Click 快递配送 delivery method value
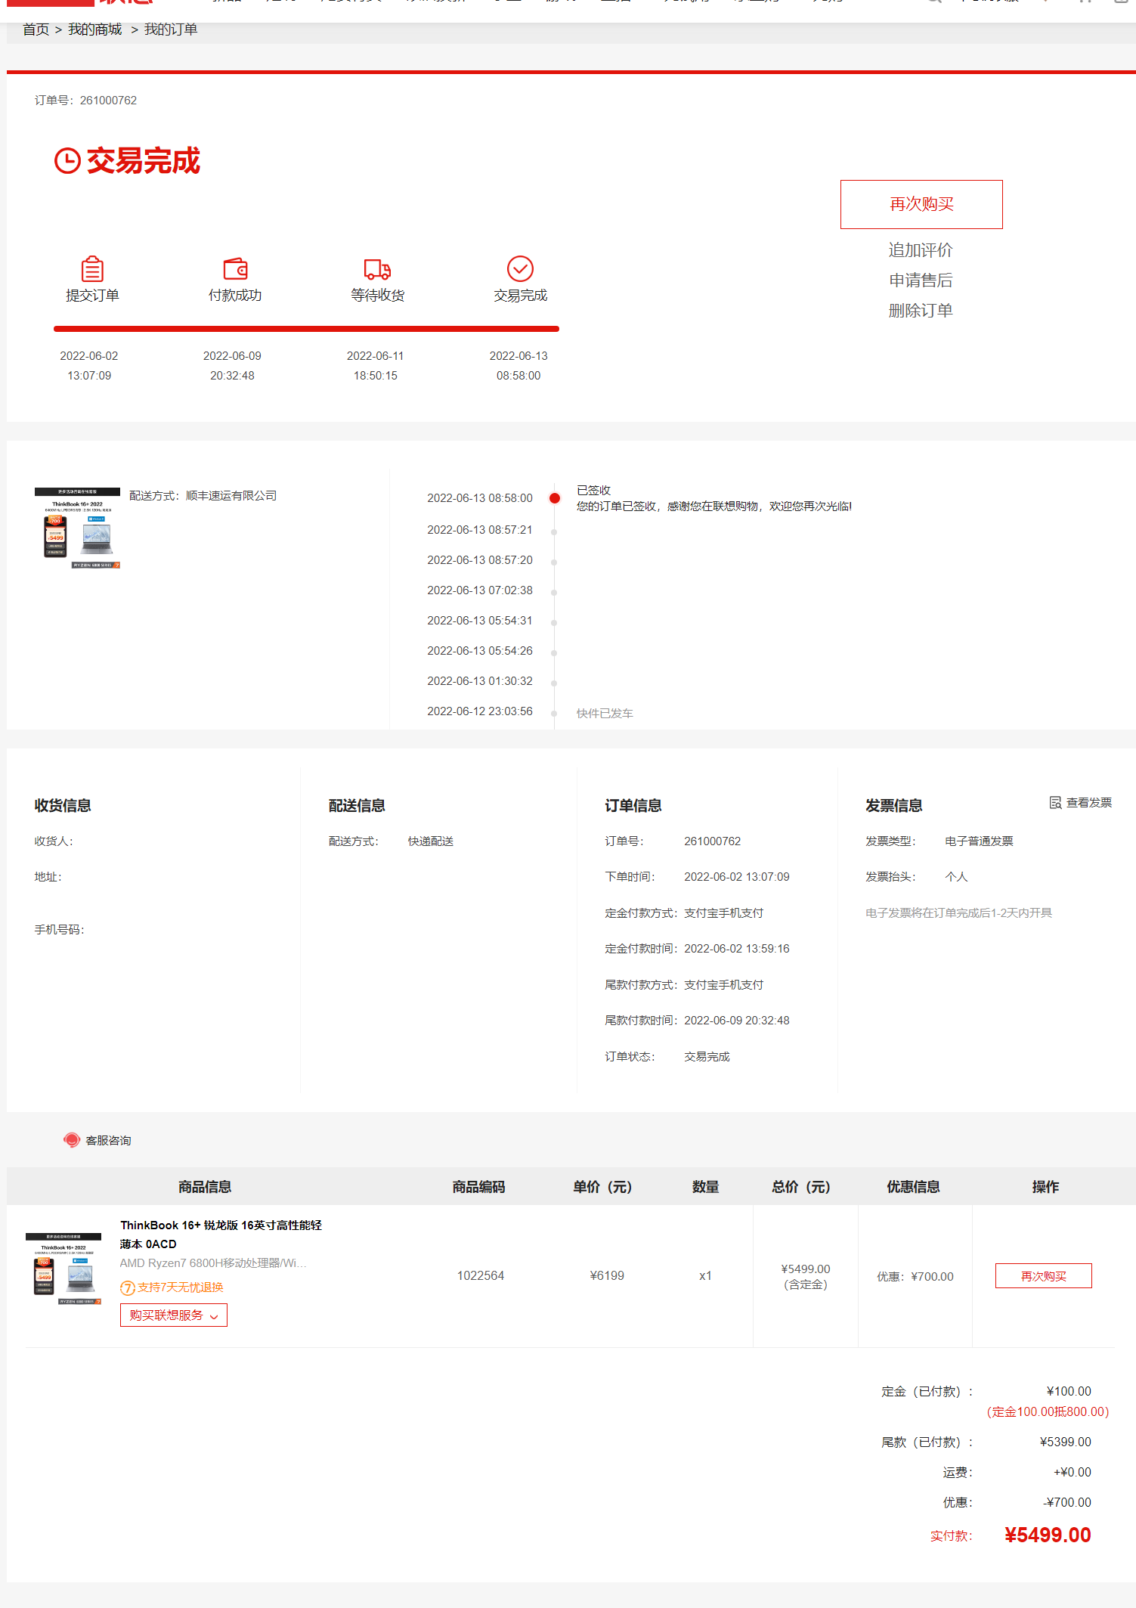This screenshot has width=1136, height=1608. 431,841
